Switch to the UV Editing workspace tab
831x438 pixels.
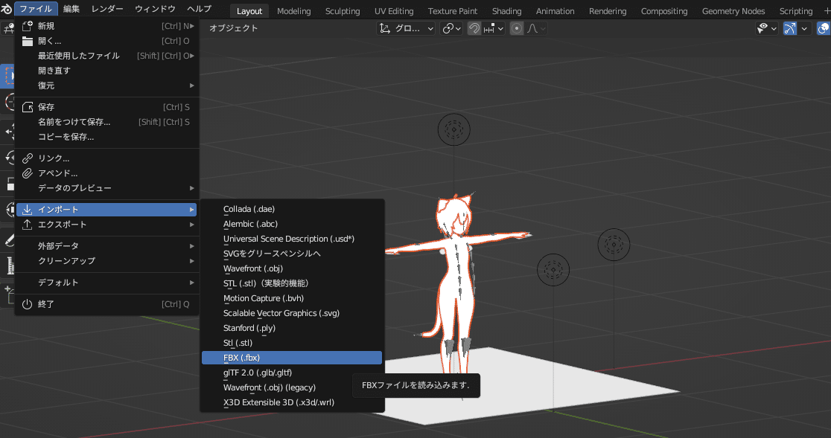(x=394, y=11)
